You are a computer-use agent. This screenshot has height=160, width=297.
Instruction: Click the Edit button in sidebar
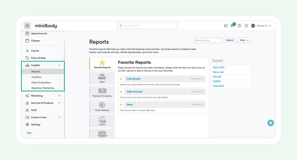tap(29, 133)
